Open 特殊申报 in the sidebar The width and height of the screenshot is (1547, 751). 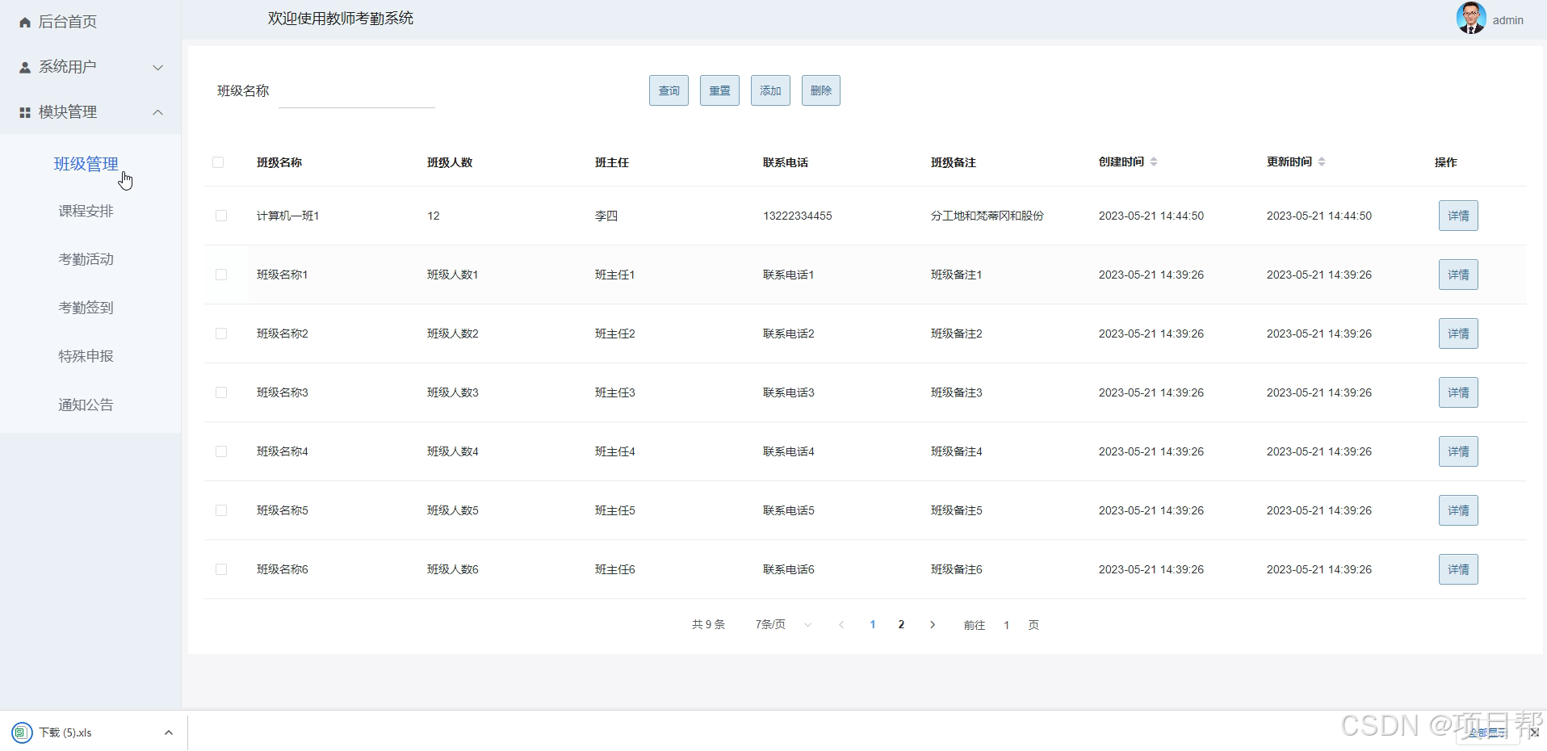86,356
